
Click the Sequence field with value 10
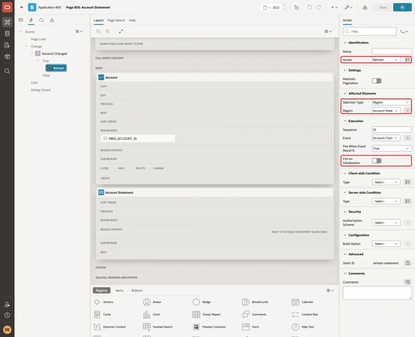coord(391,130)
